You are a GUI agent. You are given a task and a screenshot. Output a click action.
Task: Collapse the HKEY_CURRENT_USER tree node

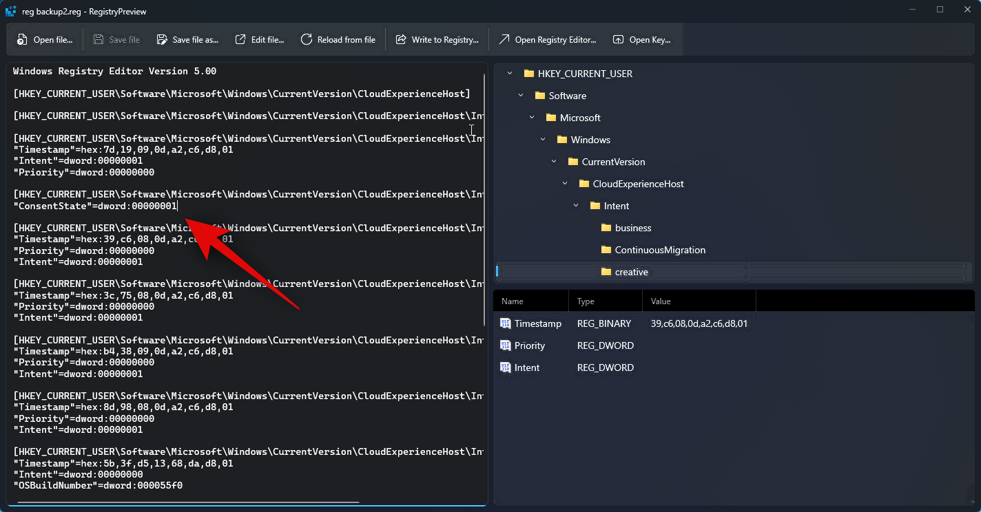click(x=510, y=74)
